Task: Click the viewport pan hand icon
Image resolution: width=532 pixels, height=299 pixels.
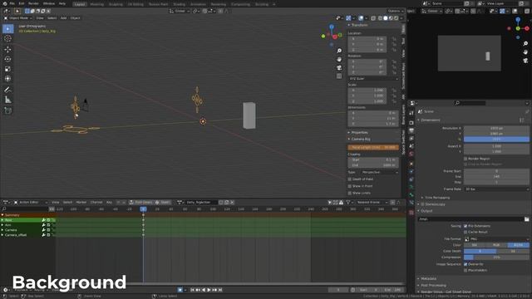Action: (x=339, y=59)
